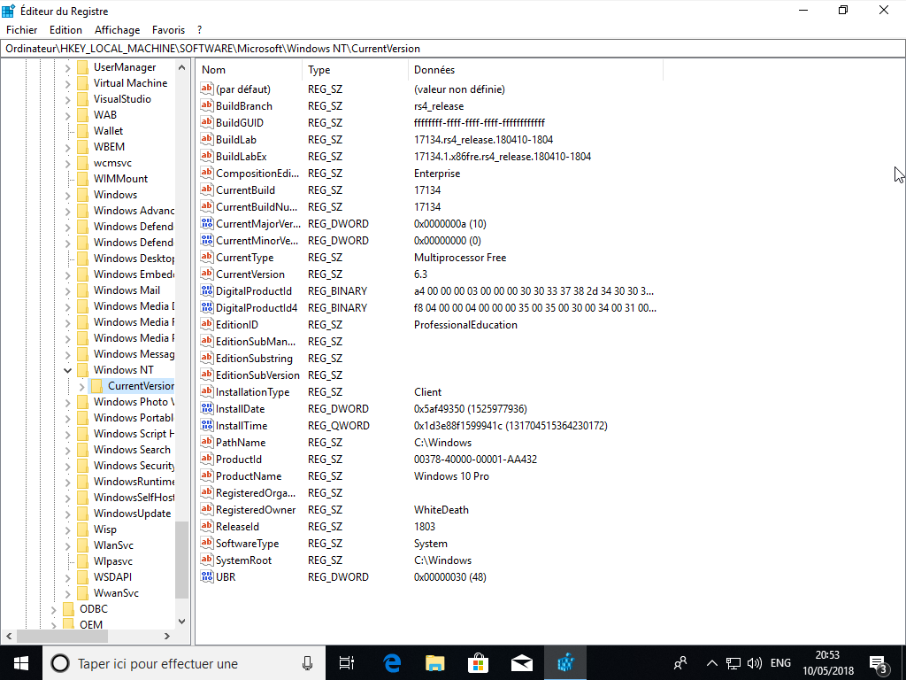Image resolution: width=906 pixels, height=680 pixels.
Task: Open the Affichage menu
Action: pos(118,30)
